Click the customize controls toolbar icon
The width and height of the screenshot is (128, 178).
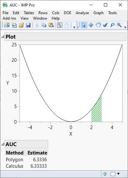point(60,25)
